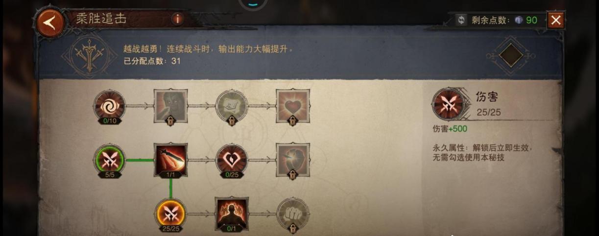Select the burning figure node showing 0/1
This screenshot has width=599, height=236.
click(x=232, y=214)
